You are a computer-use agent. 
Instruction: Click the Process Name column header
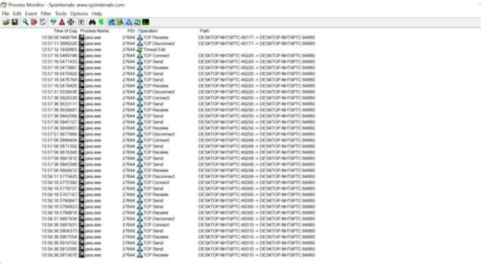click(x=94, y=31)
